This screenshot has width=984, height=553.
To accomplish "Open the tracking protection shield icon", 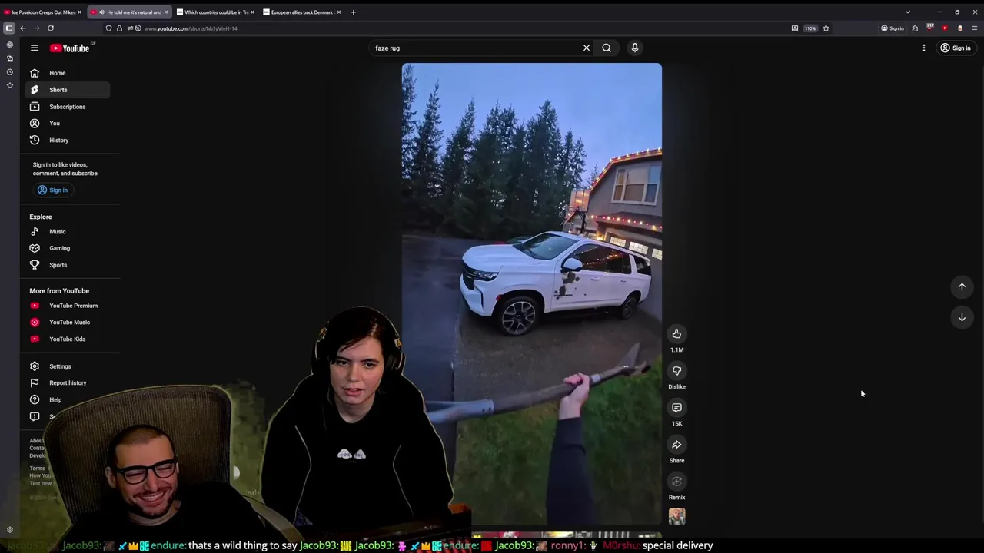I will (108, 28).
